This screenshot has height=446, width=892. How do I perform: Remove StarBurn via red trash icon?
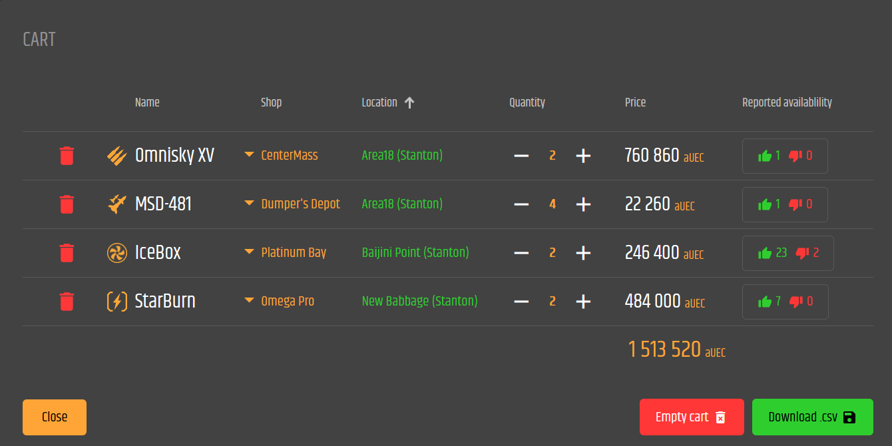pyautogui.click(x=67, y=302)
